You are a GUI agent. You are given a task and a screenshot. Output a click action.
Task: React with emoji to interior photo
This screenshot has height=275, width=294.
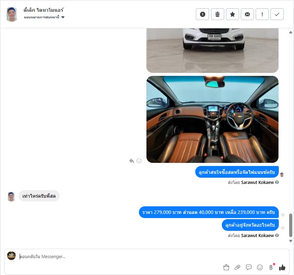(x=139, y=161)
